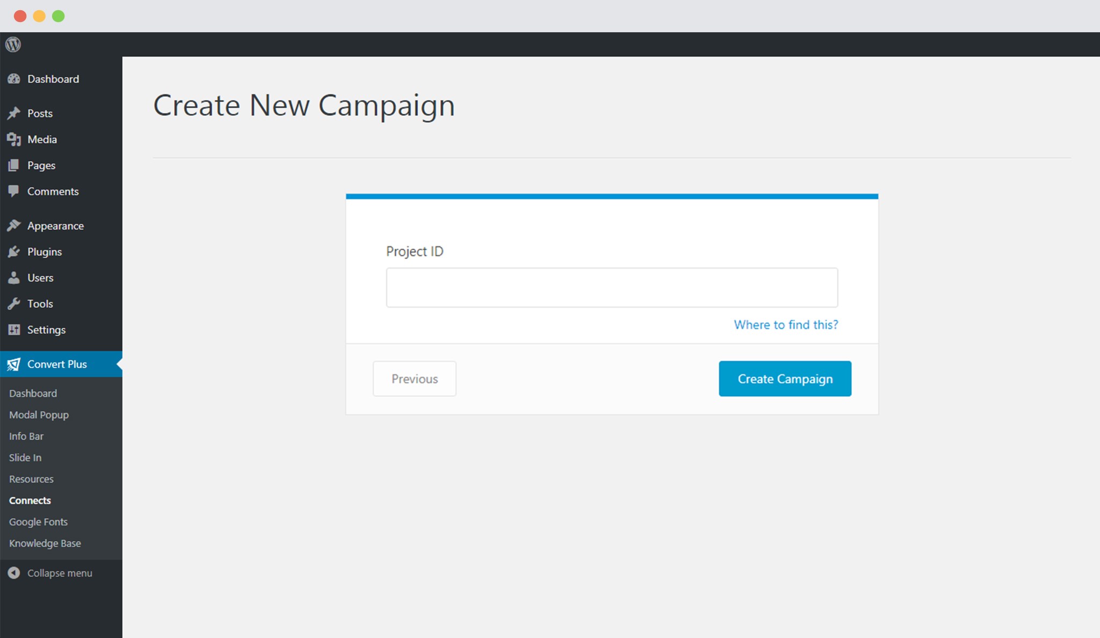Open the Dashboard gauge icon
This screenshot has height=638, width=1100.
[14, 79]
